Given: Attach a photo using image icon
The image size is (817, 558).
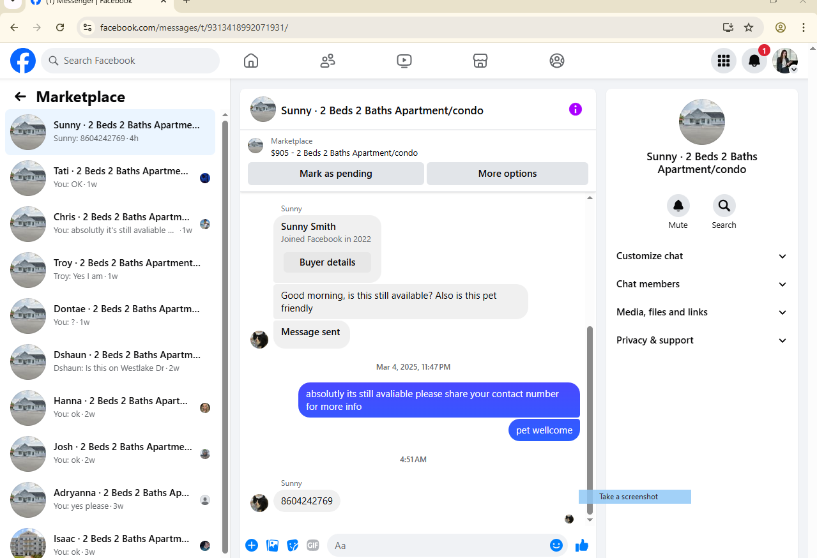Looking at the screenshot, I should tap(273, 545).
